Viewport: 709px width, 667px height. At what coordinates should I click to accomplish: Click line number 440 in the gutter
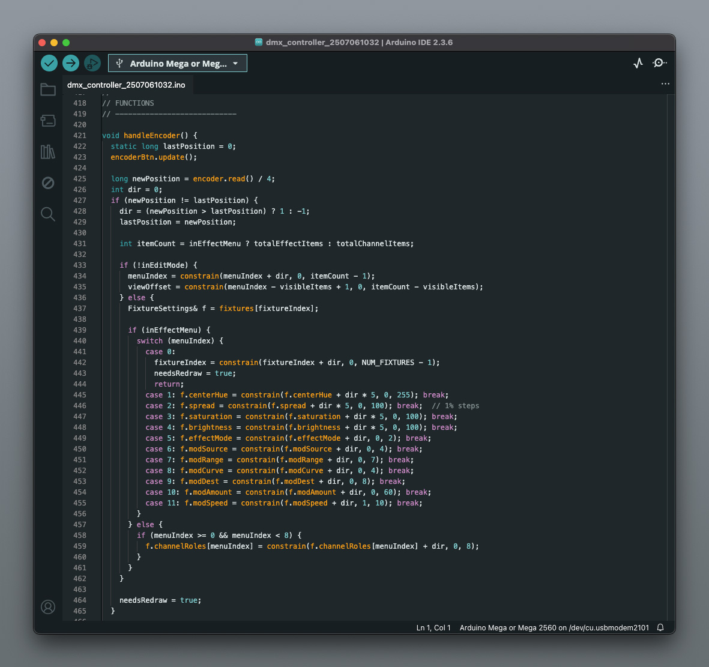point(80,341)
